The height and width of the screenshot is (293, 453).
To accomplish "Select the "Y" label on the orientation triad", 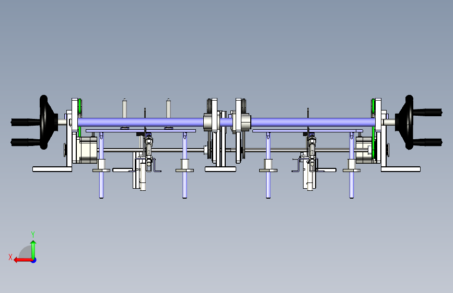I will click(33, 234).
